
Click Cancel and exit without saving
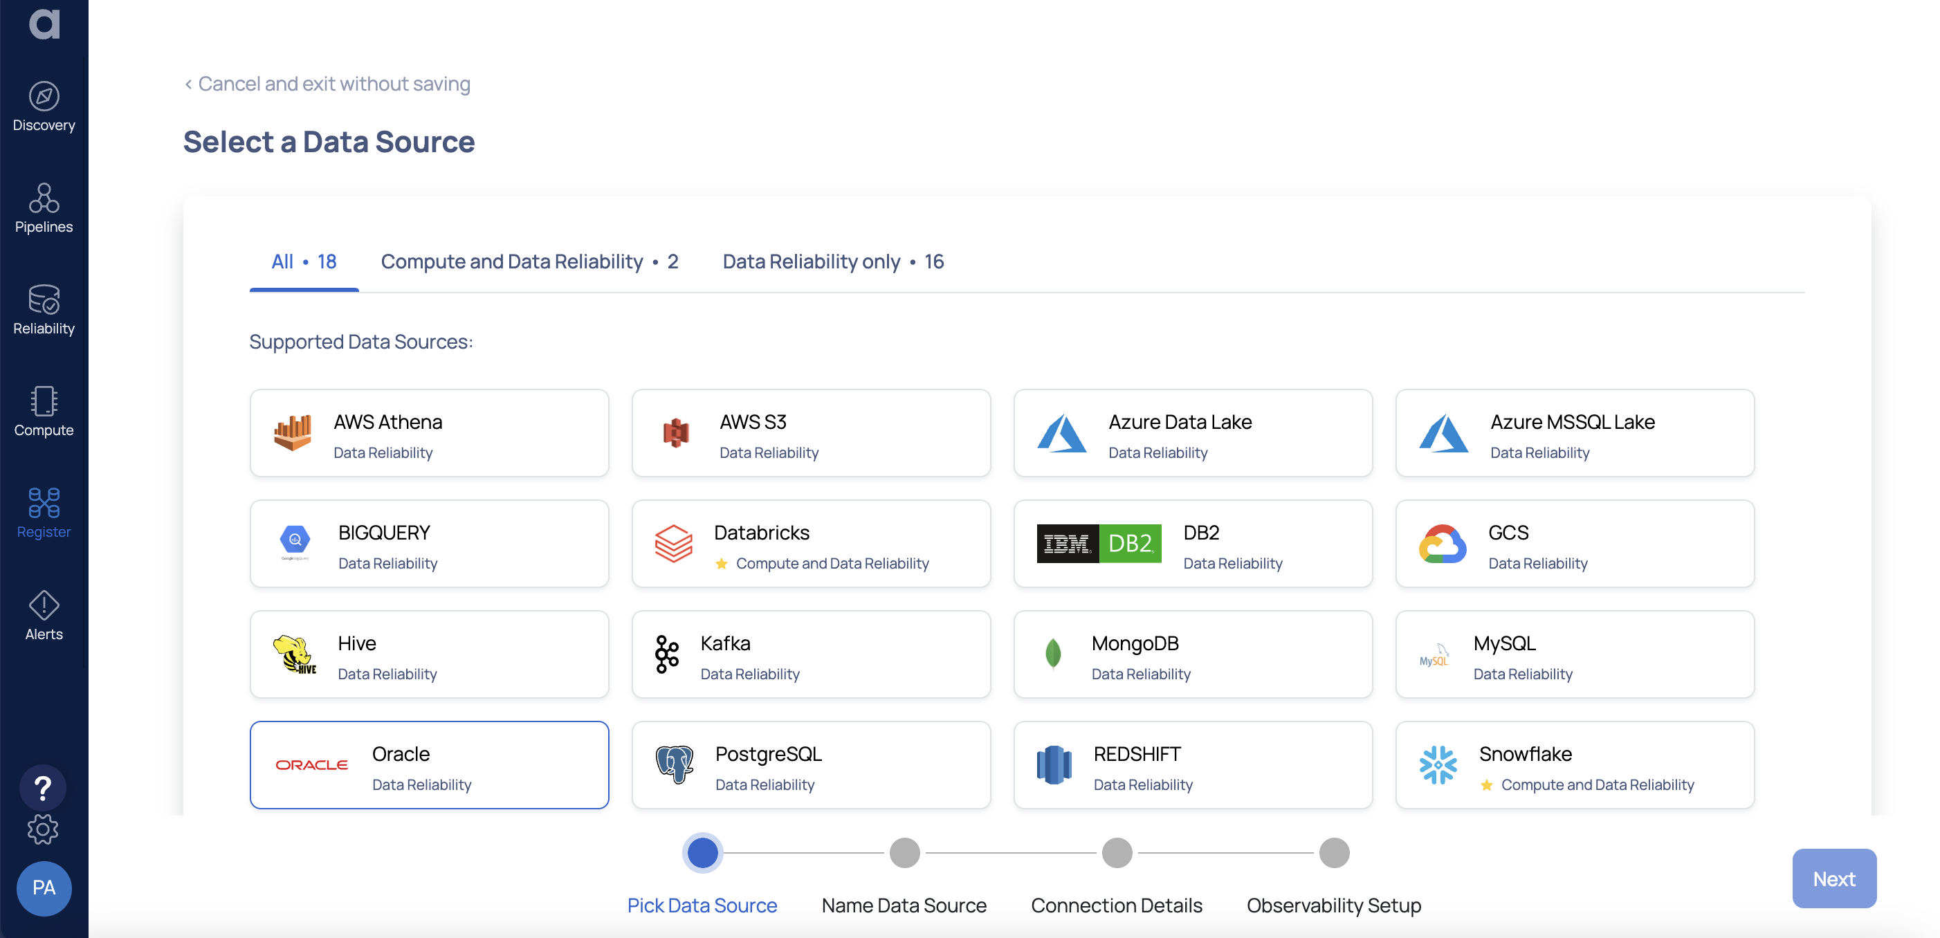coord(327,84)
